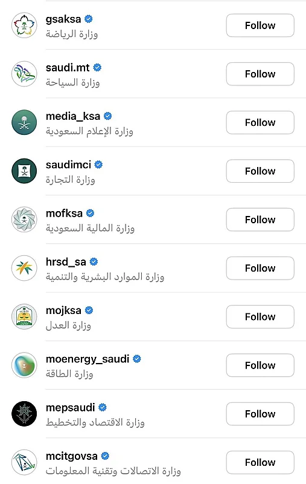The height and width of the screenshot is (484, 306).
Task: Follow the mofksa account
Action: pos(260,220)
